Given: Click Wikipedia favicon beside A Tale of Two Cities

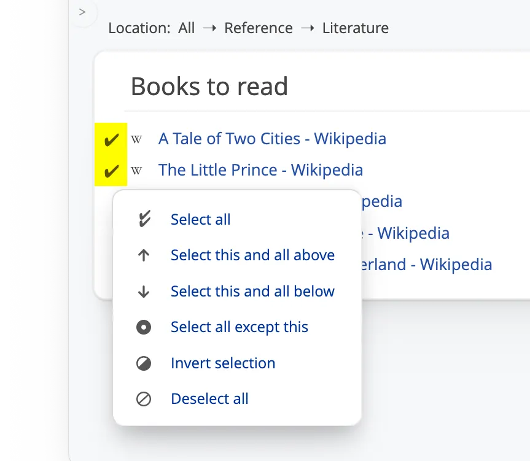Looking at the screenshot, I should click(x=137, y=139).
